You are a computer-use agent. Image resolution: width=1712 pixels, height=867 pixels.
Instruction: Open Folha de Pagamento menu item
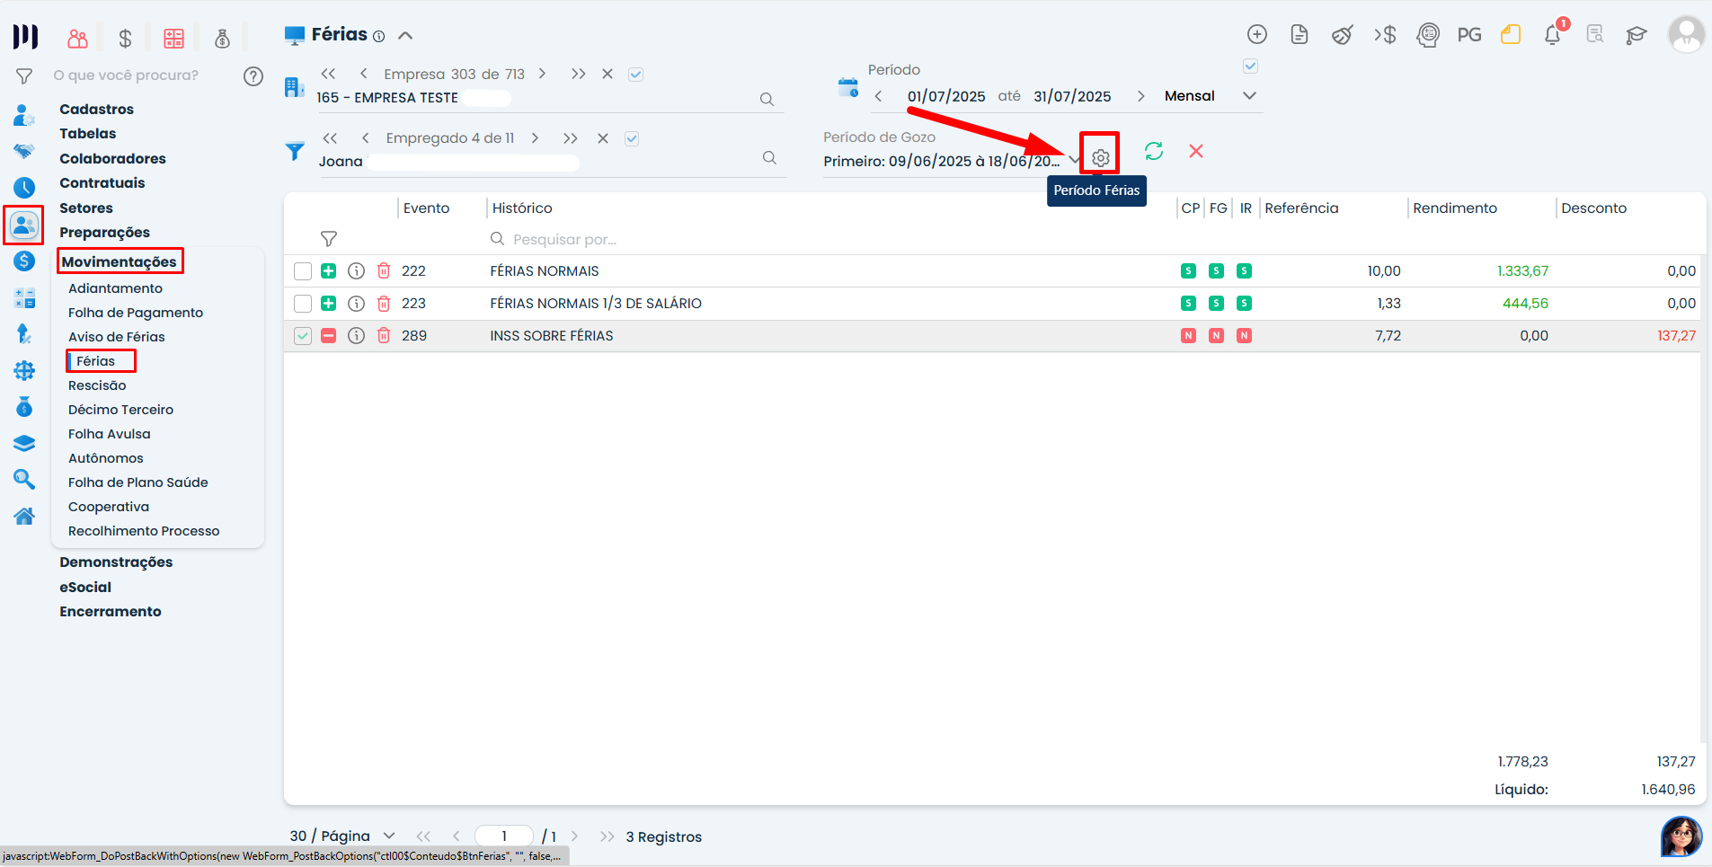point(136,313)
